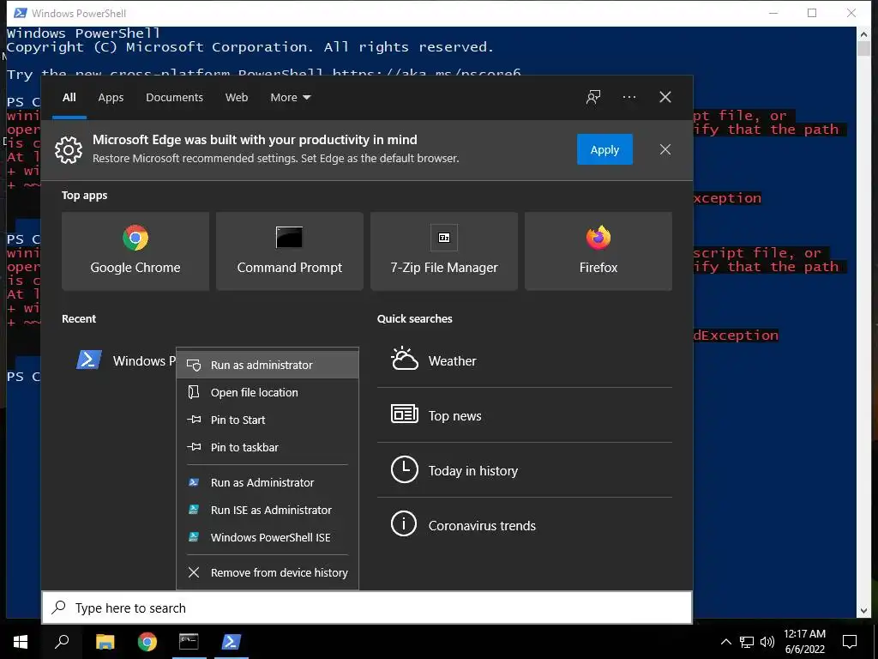Launch Command Prompt from Top apps
The image size is (878, 659).
(x=290, y=251)
